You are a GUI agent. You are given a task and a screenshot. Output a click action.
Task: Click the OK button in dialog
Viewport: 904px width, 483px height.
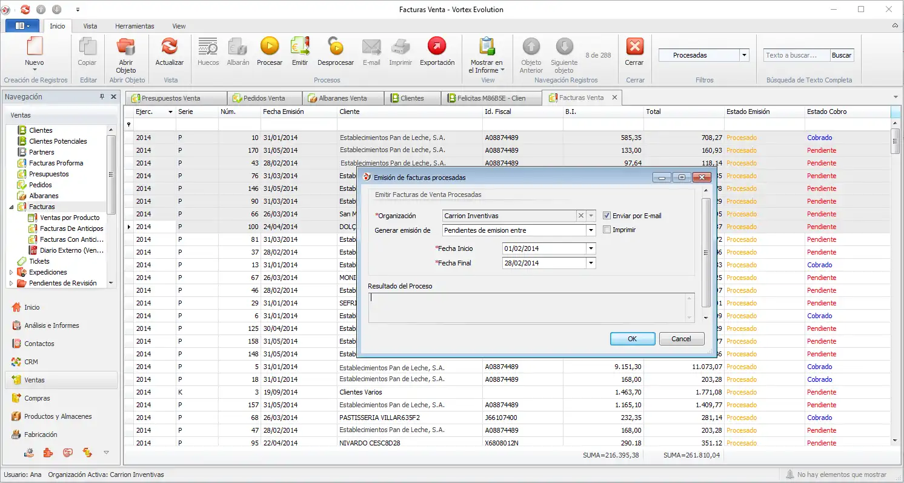tap(632, 339)
